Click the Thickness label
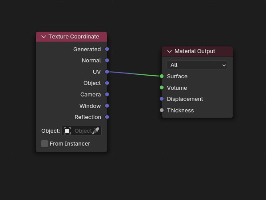Image resolution: width=266 pixels, height=200 pixels. click(x=180, y=110)
